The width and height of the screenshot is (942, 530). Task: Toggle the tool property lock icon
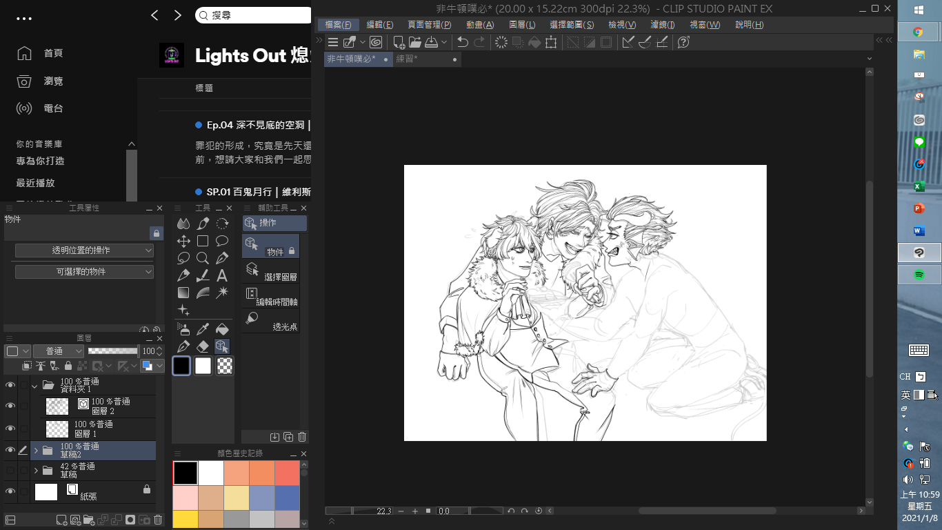(x=157, y=233)
